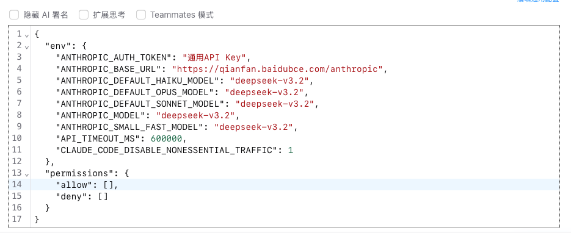The height and width of the screenshot is (233, 571).
Task: Click line number 10 in the gutter
Action: (16, 138)
